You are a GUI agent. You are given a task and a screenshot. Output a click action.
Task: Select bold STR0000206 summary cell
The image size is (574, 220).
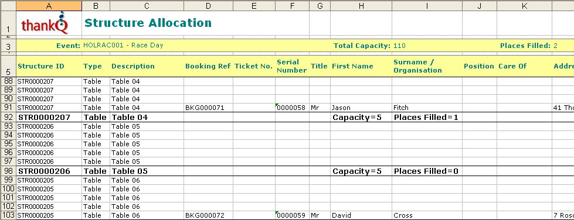[49, 171]
